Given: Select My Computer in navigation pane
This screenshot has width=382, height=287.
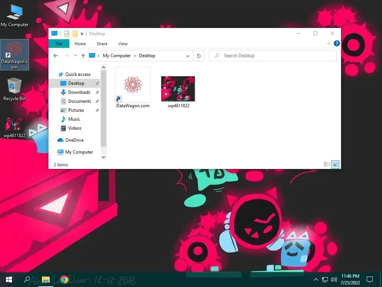Looking at the screenshot, I should tap(75, 152).
